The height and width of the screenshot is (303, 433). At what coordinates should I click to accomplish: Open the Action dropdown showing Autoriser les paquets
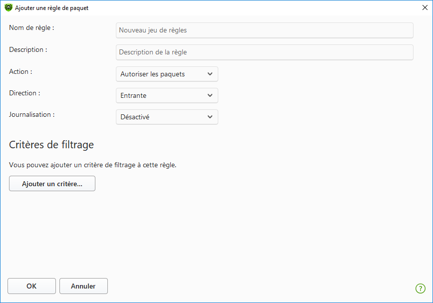pyautogui.click(x=166, y=74)
